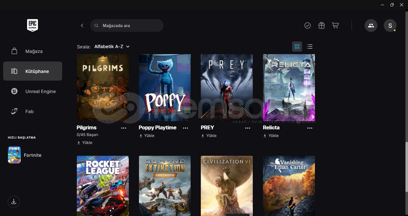Click the vertical scrollbar thumb

tap(406, 167)
